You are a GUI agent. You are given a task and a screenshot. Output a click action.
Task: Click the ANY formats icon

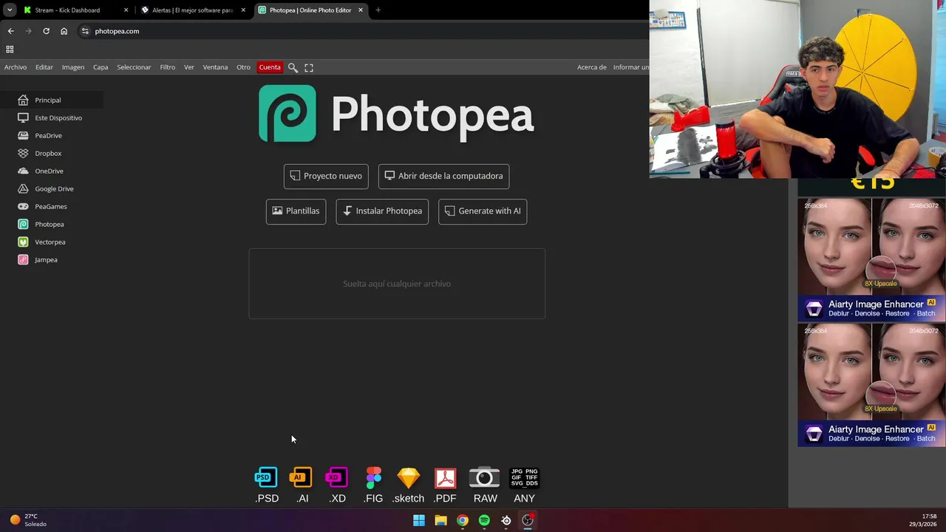coord(524,485)
